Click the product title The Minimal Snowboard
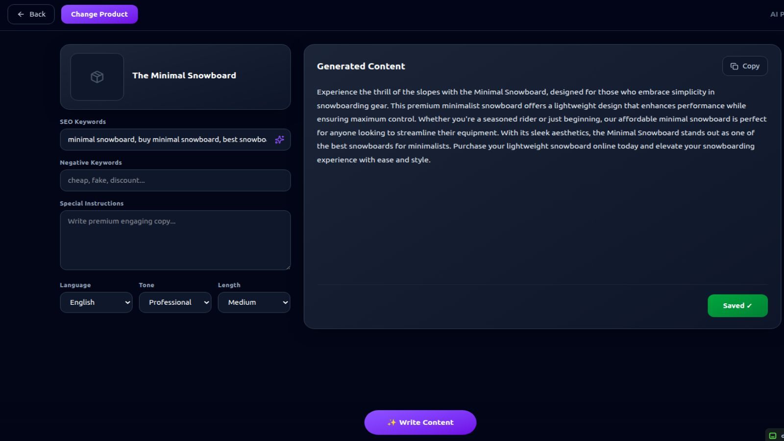This screenshot has height=441, width=784. (x=184, y=75)
